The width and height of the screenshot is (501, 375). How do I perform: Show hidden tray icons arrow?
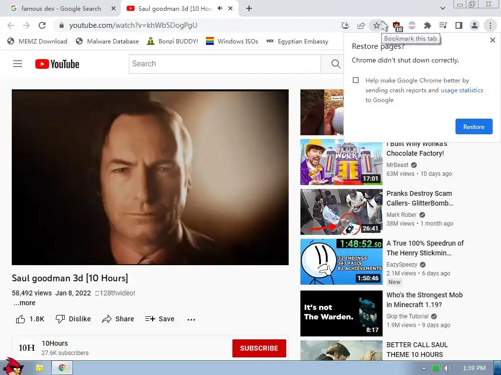[424, 368]
